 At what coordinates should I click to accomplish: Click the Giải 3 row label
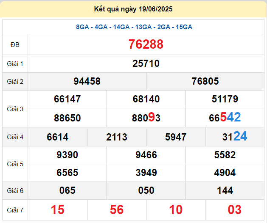15,109
